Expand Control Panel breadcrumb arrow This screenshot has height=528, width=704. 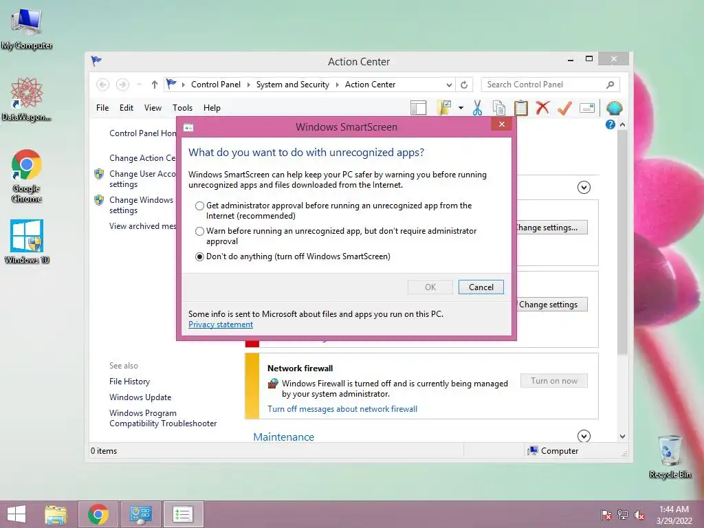248,85
